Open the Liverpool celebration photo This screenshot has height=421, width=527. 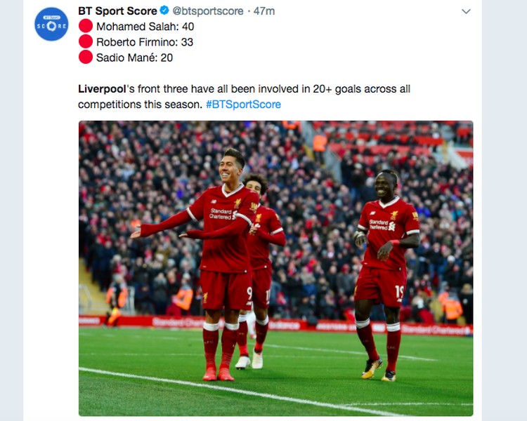point(275,268)
